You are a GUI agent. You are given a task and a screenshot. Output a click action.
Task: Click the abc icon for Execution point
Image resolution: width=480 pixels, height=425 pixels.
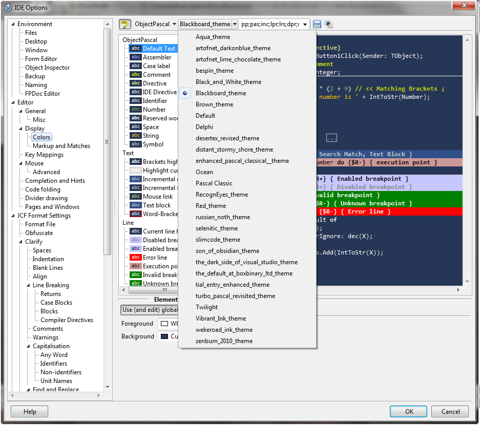pyautogui.click(x=136, y=266)
